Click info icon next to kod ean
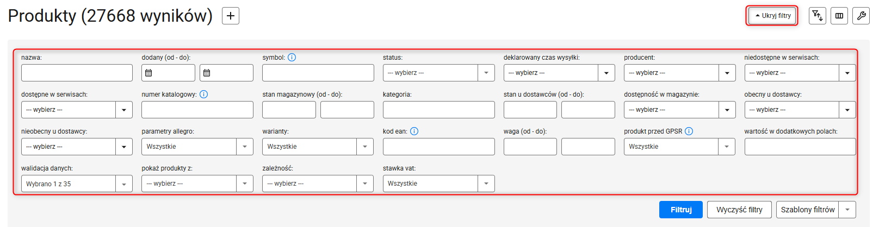 click(x=414, y=131)
